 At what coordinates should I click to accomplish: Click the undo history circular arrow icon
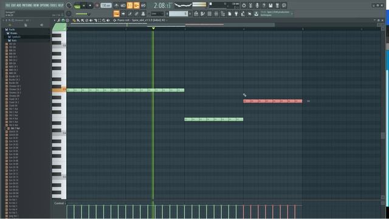(244, 5)
